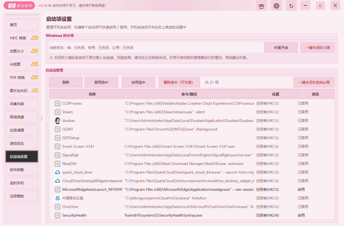Click the 启用 status in the MicrosoftEdgeAutoLaunch row

pyautogui.click(x=301, y=189)
